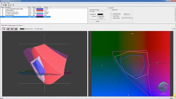
Task: Click the magenta 2D color swatch for Adobe RGB
Action: (40, 15)
